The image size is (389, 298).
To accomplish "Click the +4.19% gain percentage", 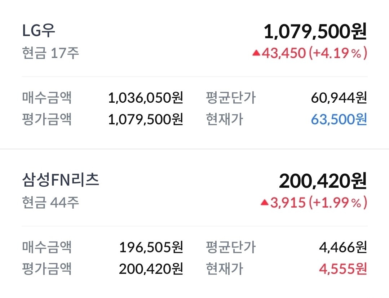I will coord(338,53).
